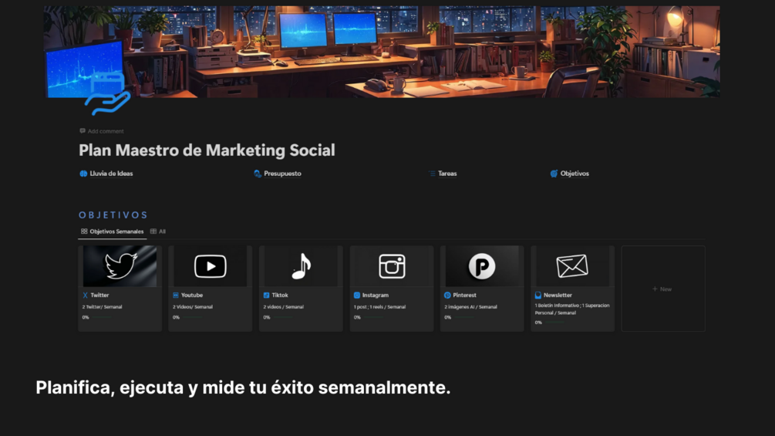
Task: Click the page cover image
Action: click(x=382, y=52)
